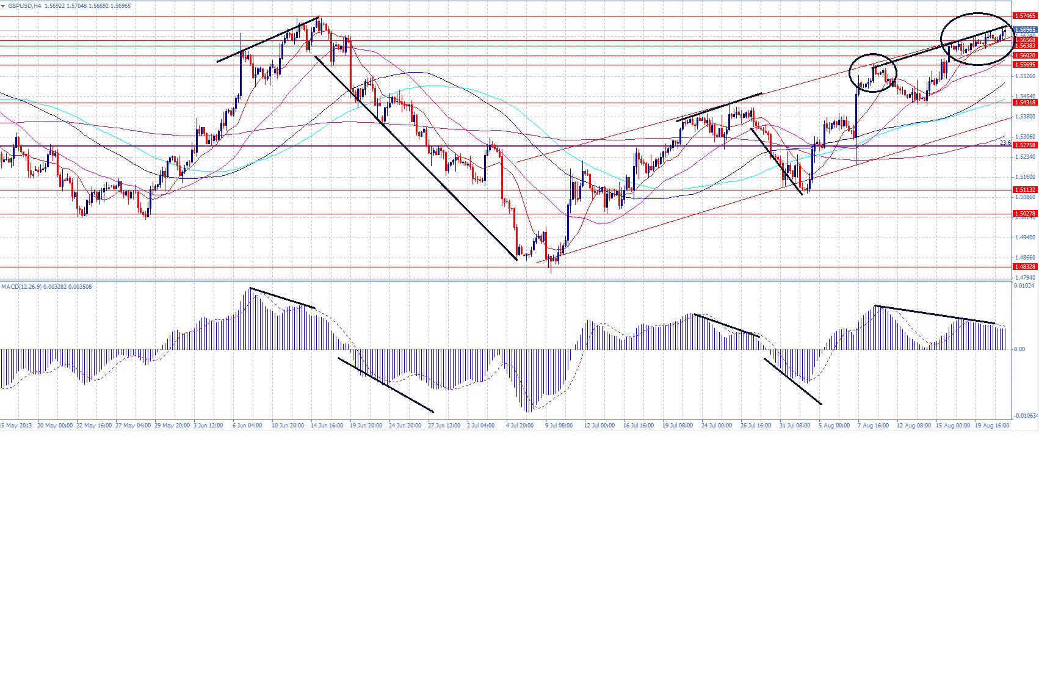This screenshot has width=1039, height=690.
Task: Click the 20 May 00:00 time label
Action: [55, 426]
